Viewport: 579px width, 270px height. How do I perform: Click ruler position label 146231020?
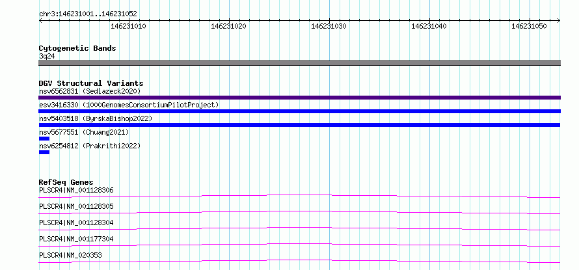tap(228, 26)
